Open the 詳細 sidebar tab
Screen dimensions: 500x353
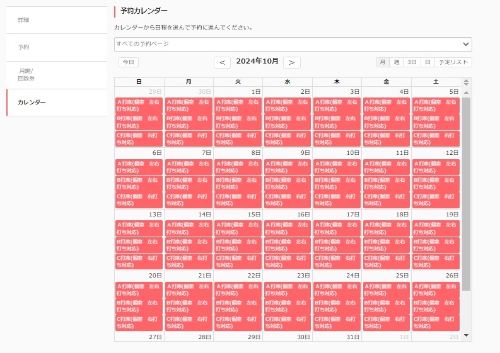click(57, 20)
